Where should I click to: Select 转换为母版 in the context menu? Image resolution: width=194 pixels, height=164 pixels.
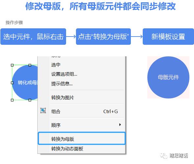82,139
